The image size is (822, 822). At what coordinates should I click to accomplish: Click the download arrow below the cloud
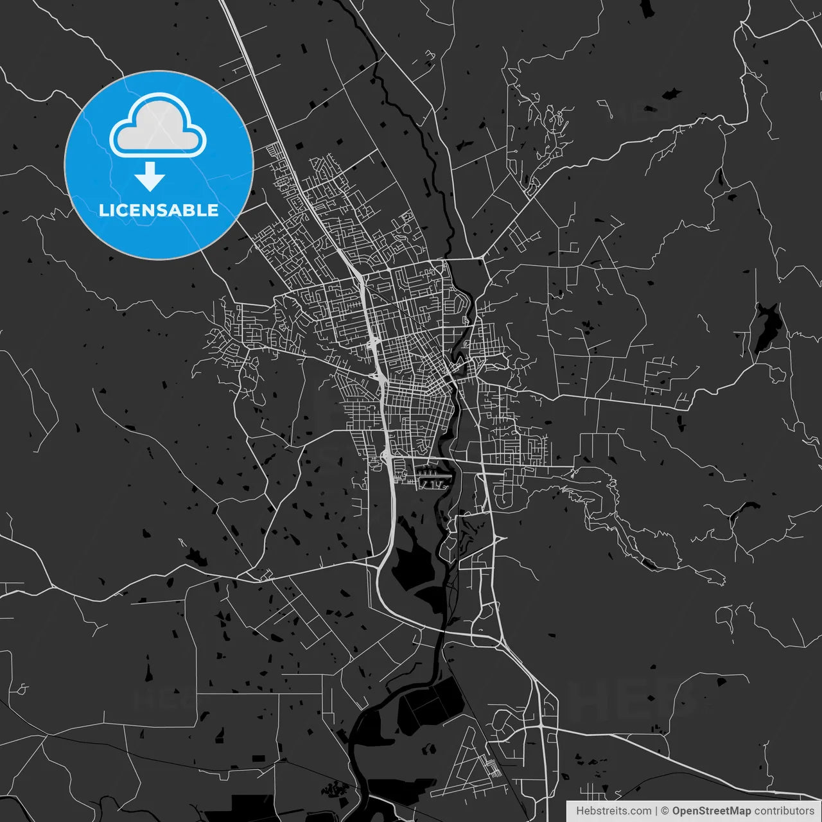click(150, 177)
